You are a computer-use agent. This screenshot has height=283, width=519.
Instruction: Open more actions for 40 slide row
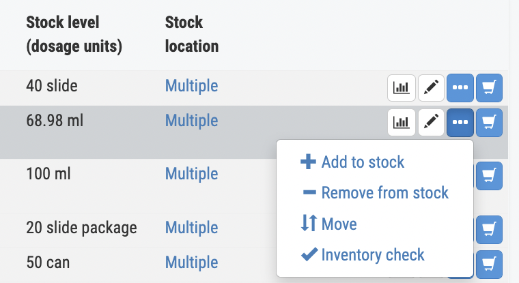460,87
